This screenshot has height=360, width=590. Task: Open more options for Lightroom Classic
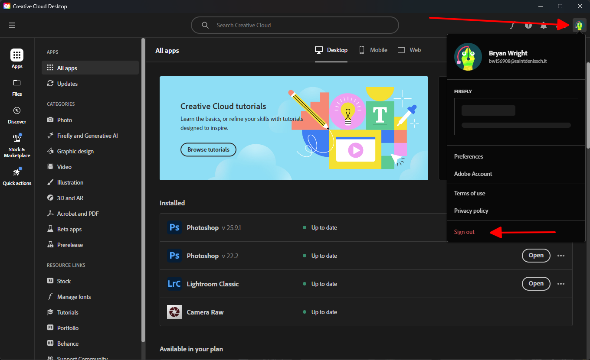pyautogui.click(x=561, y=284)
